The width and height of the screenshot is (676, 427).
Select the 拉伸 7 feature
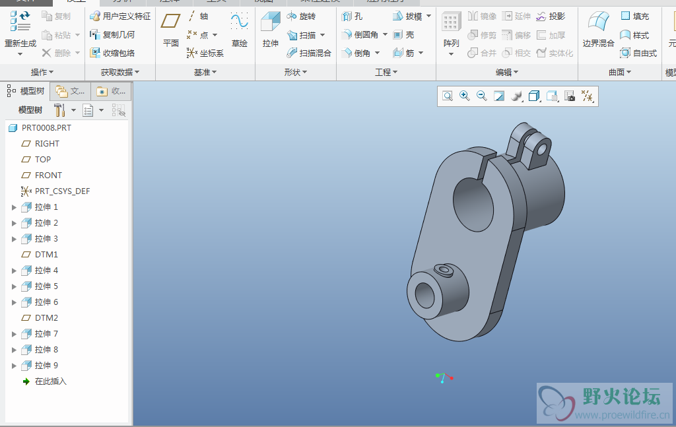(x=40, y=334)
